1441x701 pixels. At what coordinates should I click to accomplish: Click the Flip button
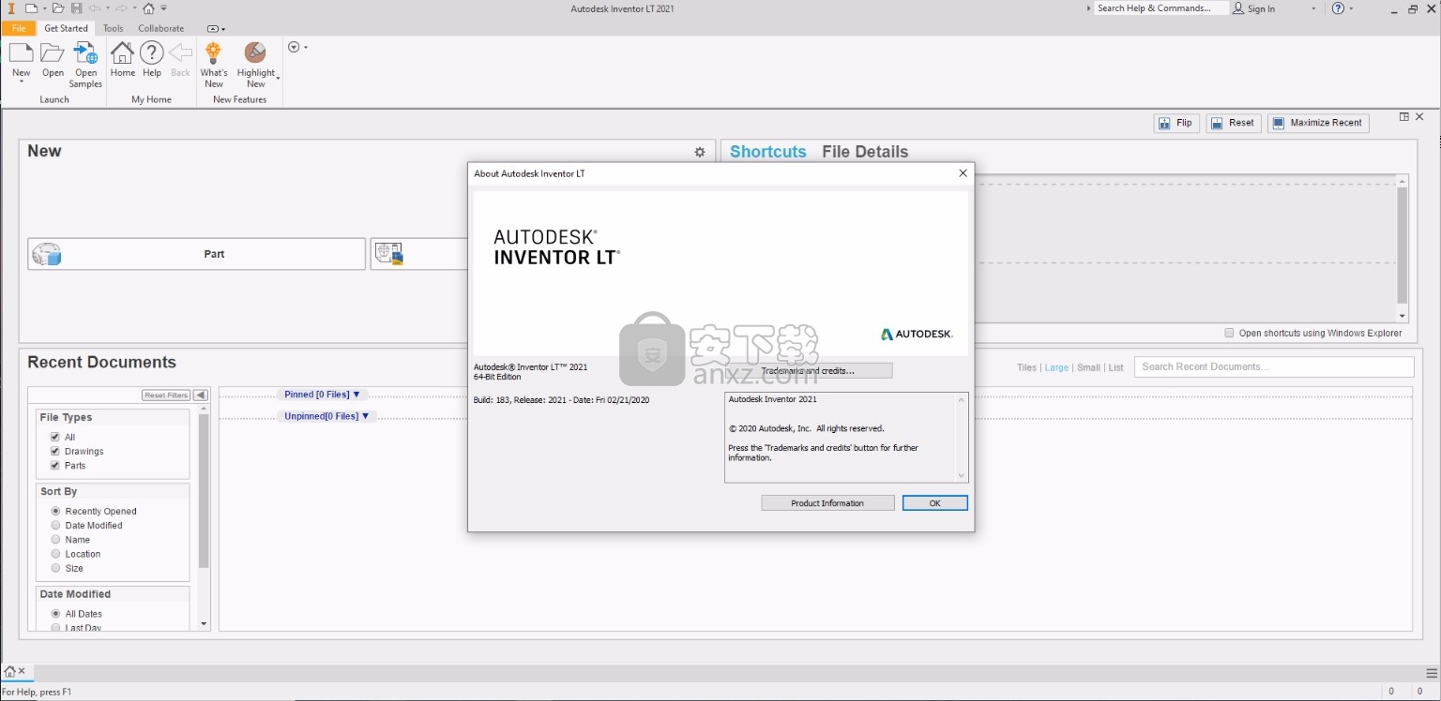[1176, 123]
